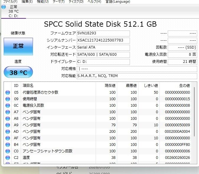Click the 正常 health status button
The image size is (199, 174).
[x=18, y=46]
